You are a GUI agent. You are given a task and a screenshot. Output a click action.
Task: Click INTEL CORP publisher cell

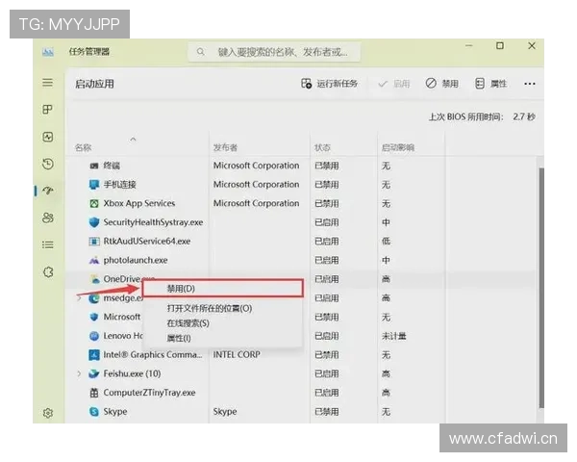pos(237,355)
